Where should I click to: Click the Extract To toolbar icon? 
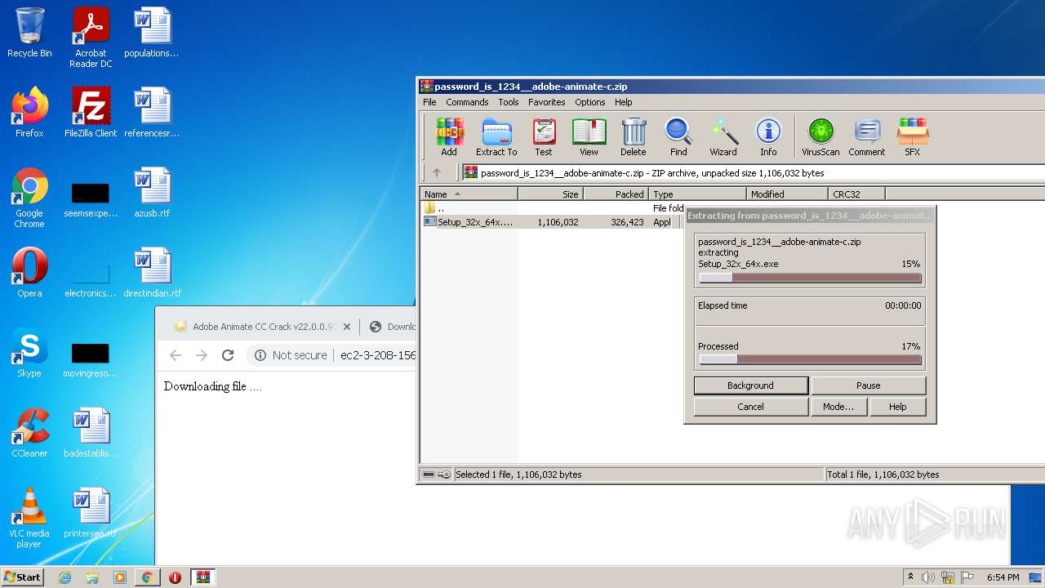496,136
